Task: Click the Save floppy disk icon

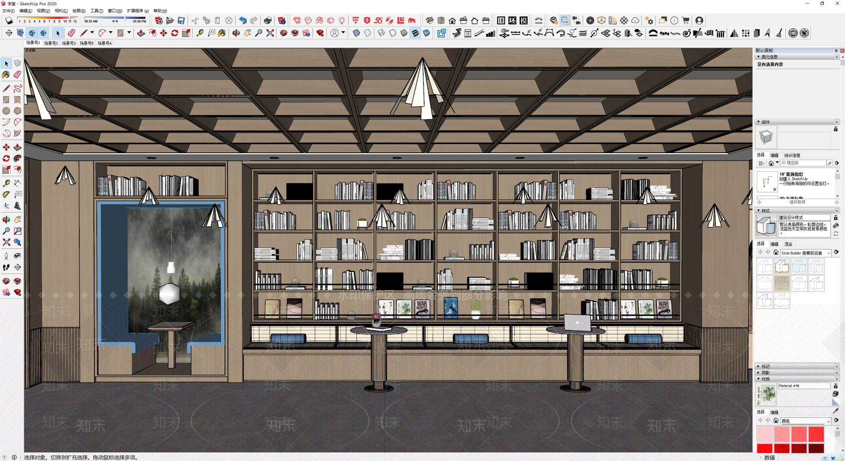Action: (181, 21)
